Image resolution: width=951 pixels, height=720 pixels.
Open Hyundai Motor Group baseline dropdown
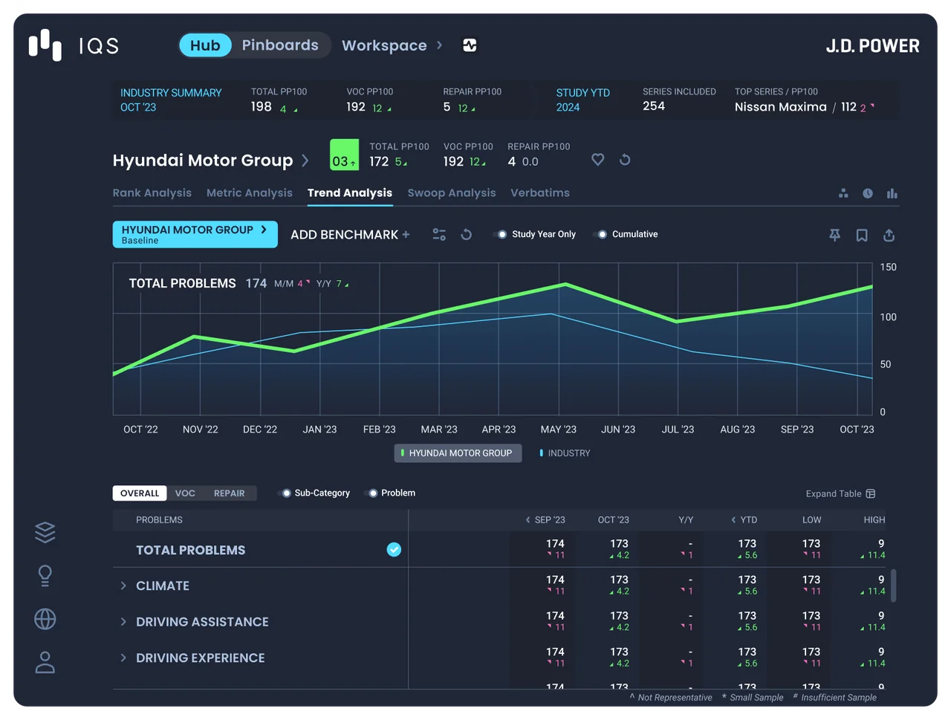click(195, 234)
